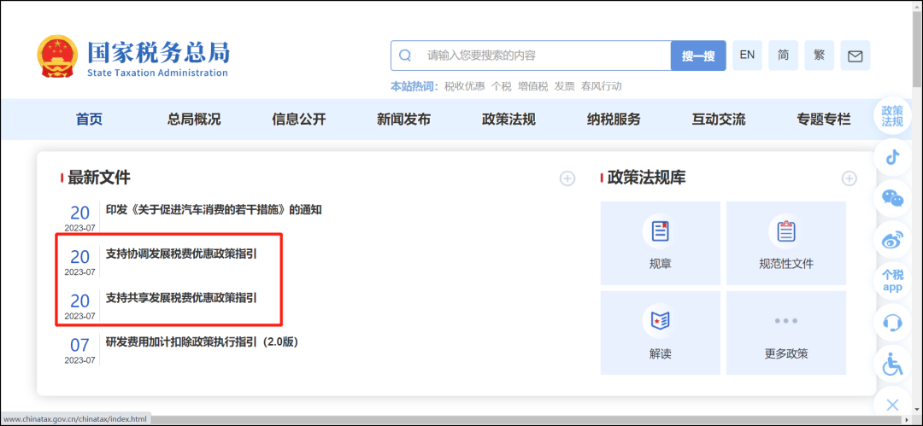923x426 pixels.
Task: Click hot word 发票
Action: pyautogui.click(x=565, y=86)
